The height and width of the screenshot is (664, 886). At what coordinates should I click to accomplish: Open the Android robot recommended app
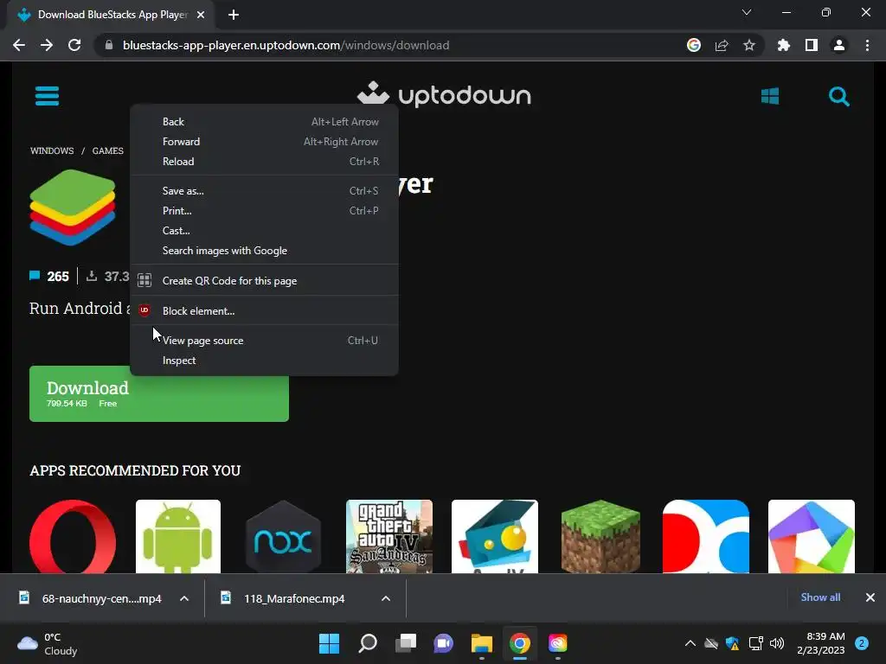click(x=178, y=536)
